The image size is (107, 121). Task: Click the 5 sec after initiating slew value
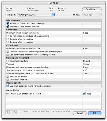(x=86, y=73)
